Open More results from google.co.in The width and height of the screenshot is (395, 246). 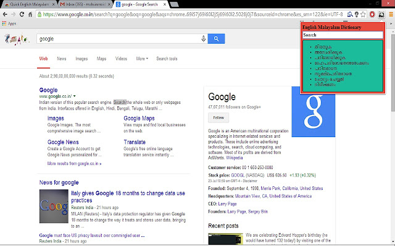(x=74, y=164)
